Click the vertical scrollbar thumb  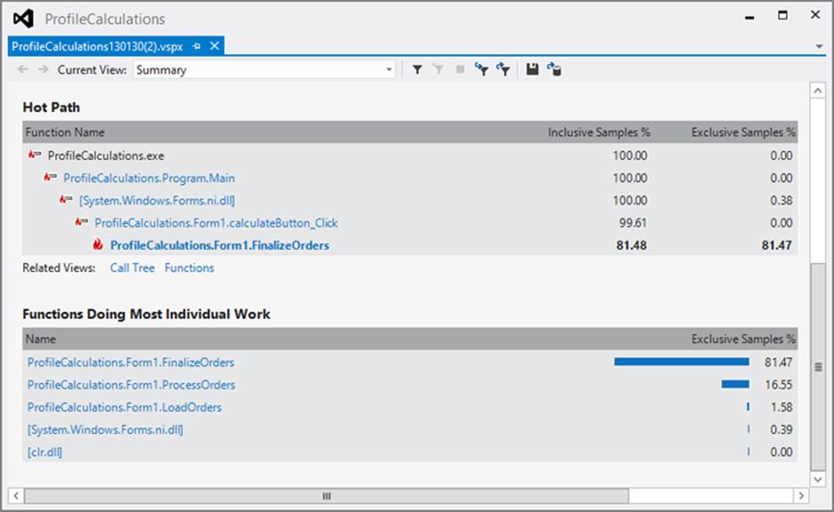click(x=818, y=366)
